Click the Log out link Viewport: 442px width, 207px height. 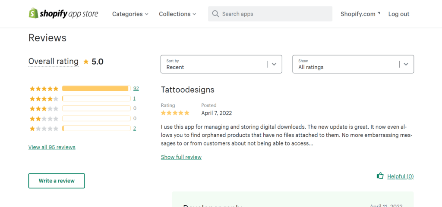tap(398, 14)
